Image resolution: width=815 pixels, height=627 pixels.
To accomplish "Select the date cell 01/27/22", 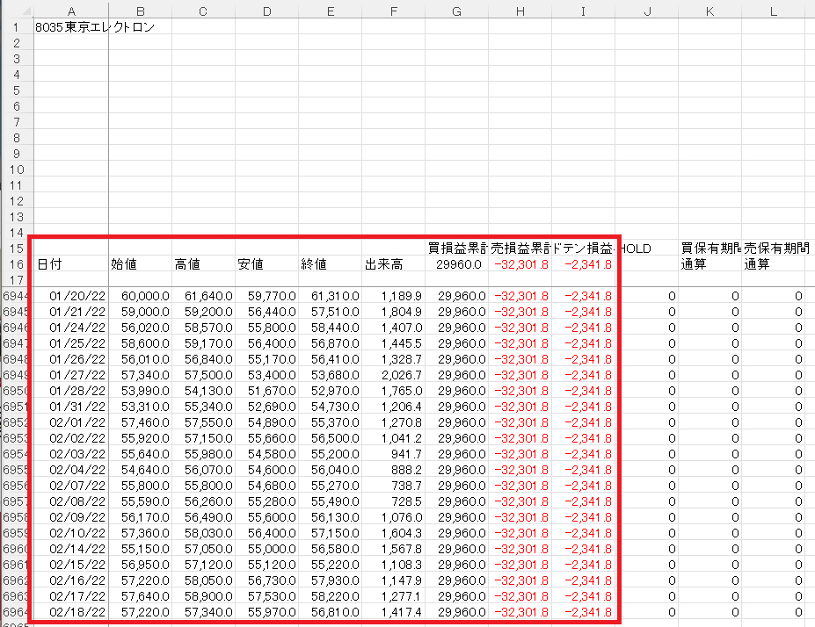I will (71, 375).
